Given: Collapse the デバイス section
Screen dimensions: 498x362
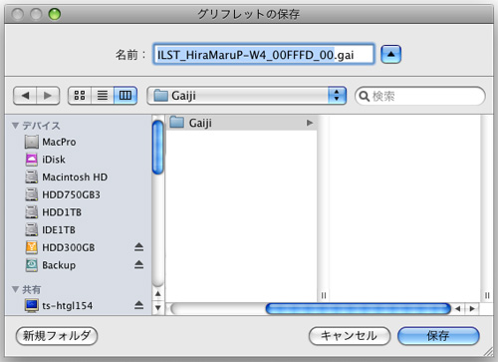Looking at the screenshot, I should point(15,126).
